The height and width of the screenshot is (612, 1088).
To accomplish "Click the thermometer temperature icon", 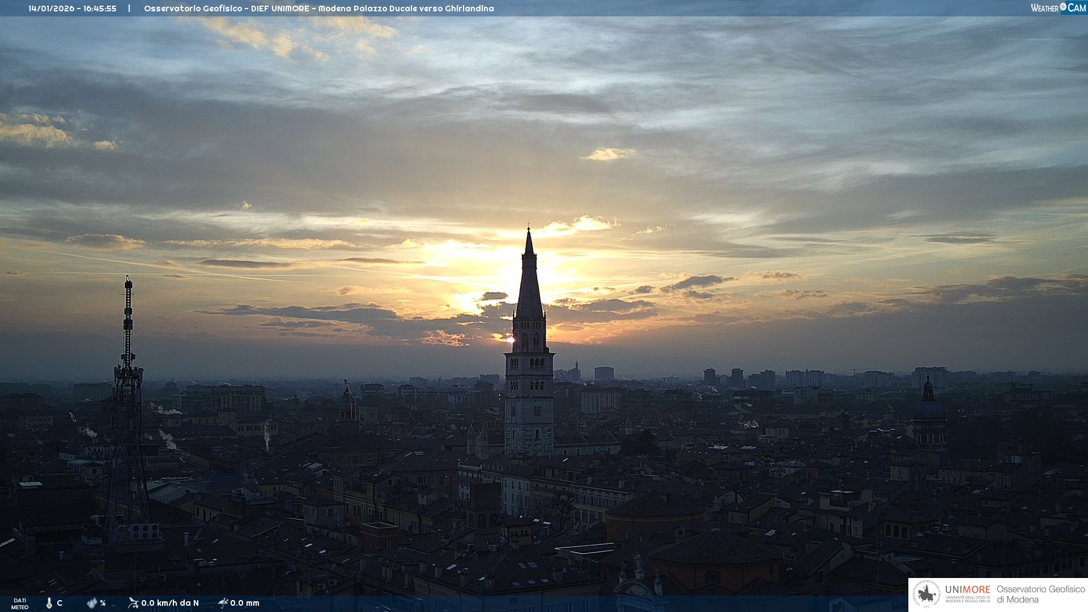I will pyautogui.click(x=49, y=603).
